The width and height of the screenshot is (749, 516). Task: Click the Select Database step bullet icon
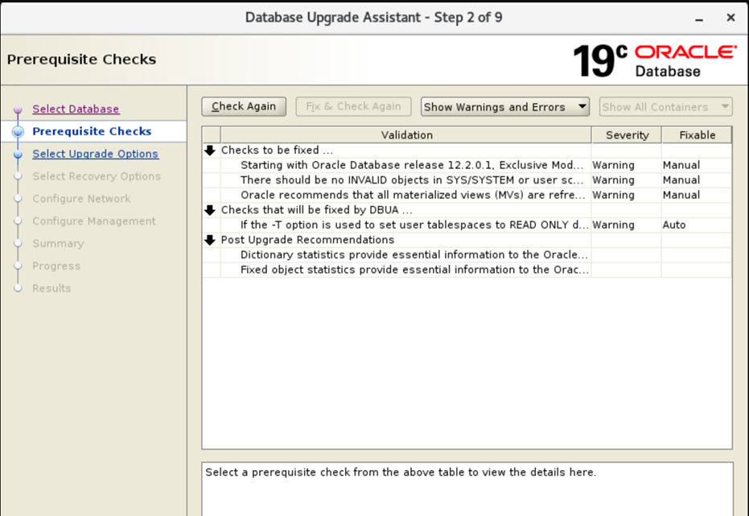point(19,109)
